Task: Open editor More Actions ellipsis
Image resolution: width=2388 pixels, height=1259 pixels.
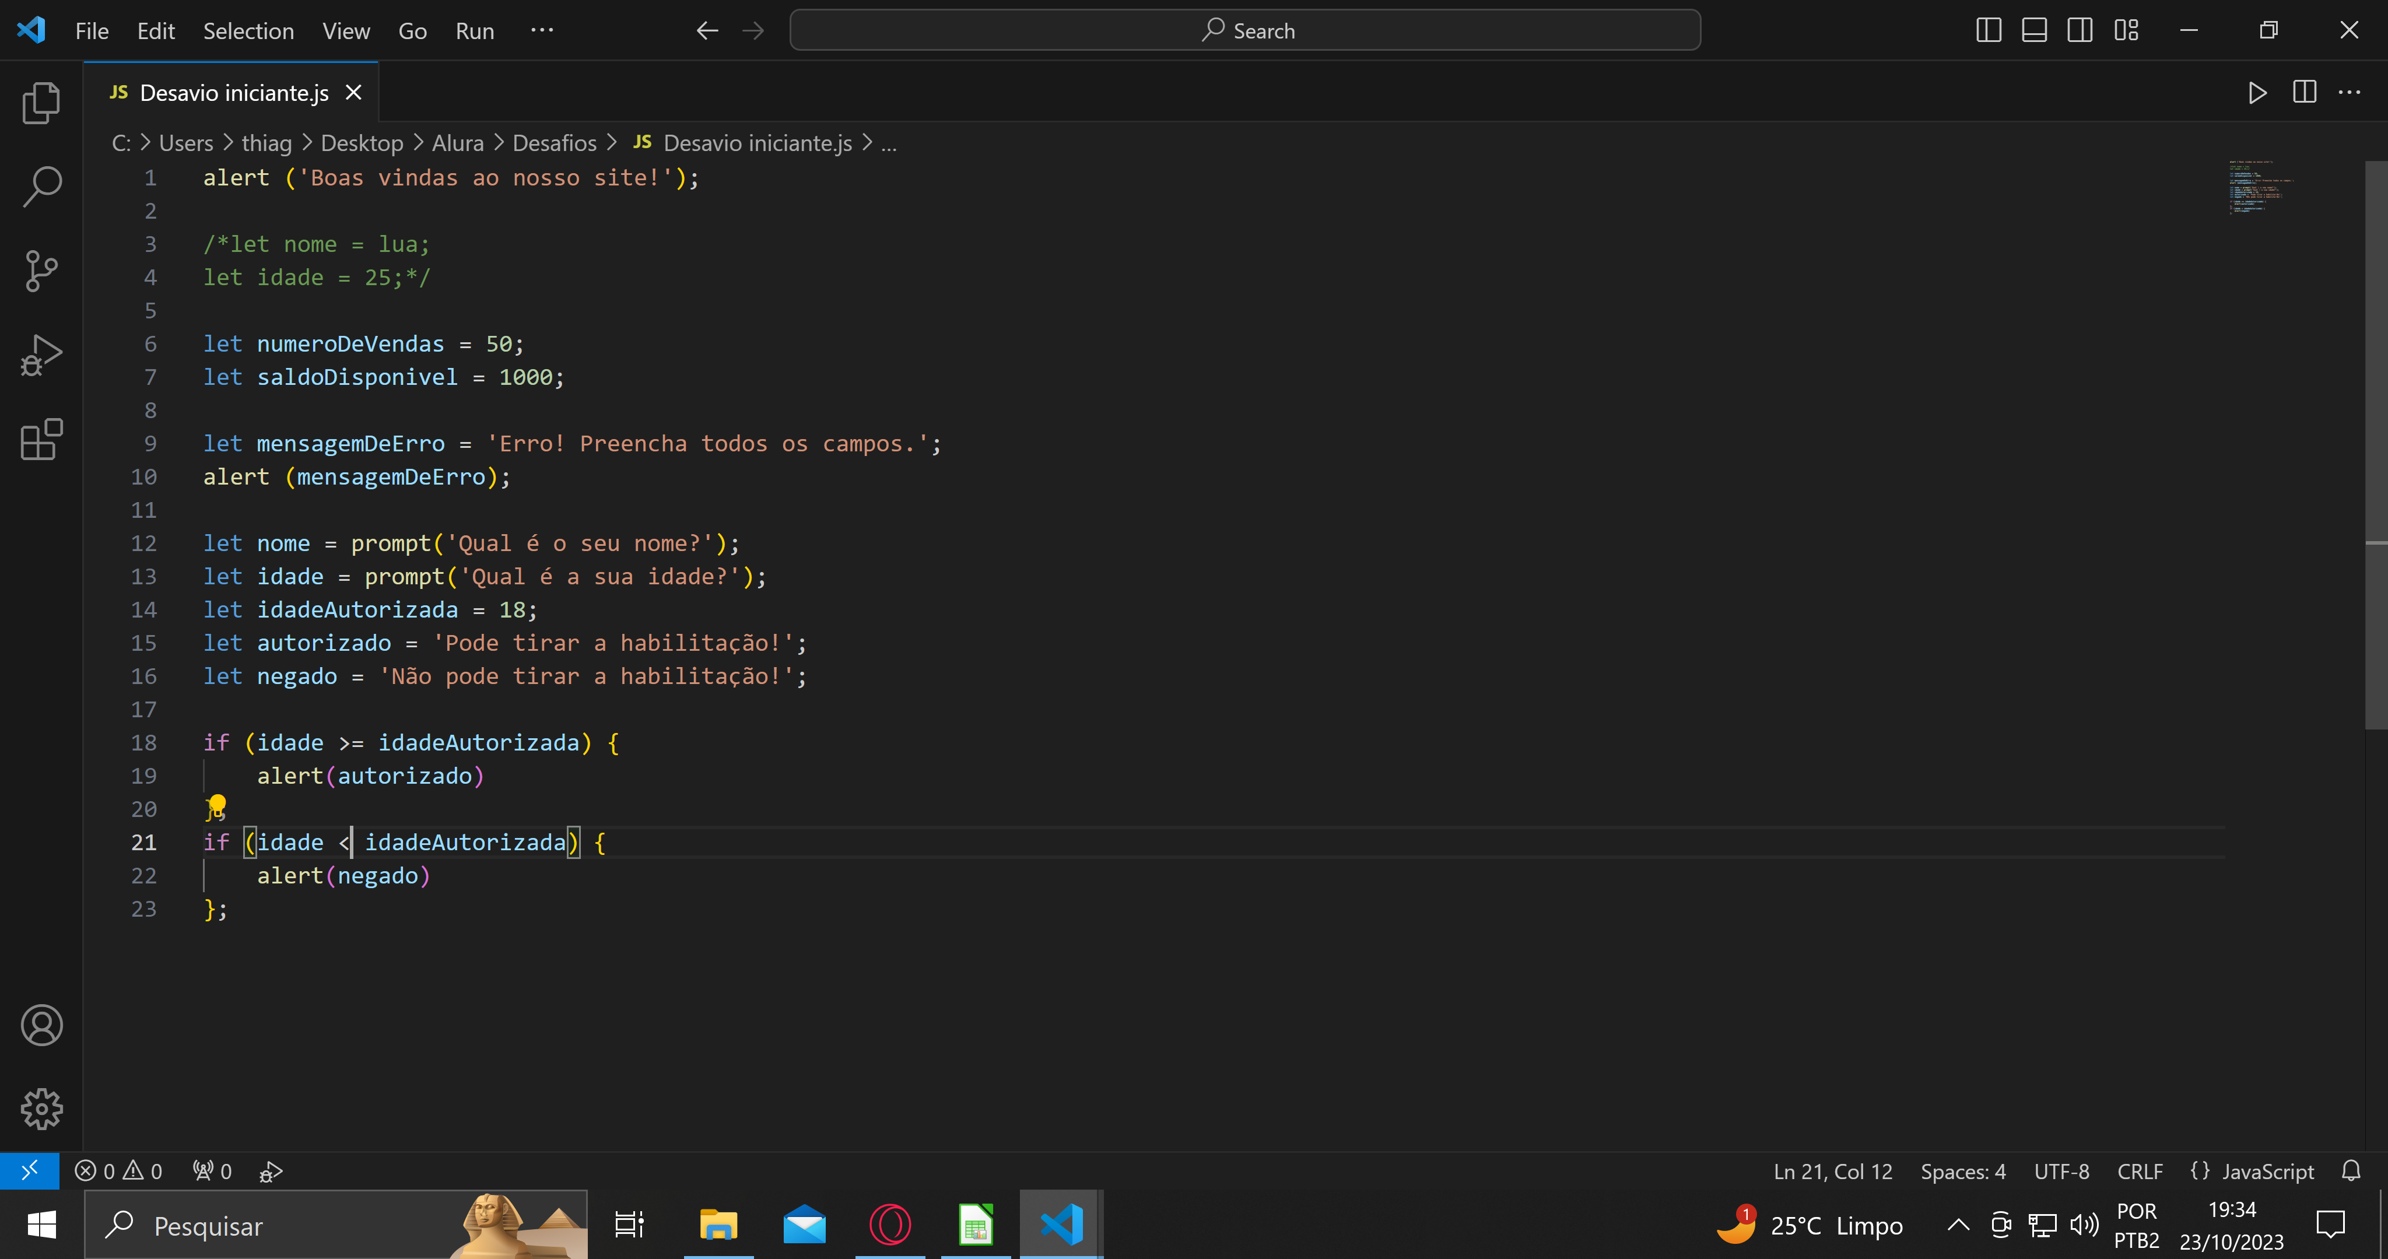Action: (2350, 93)
